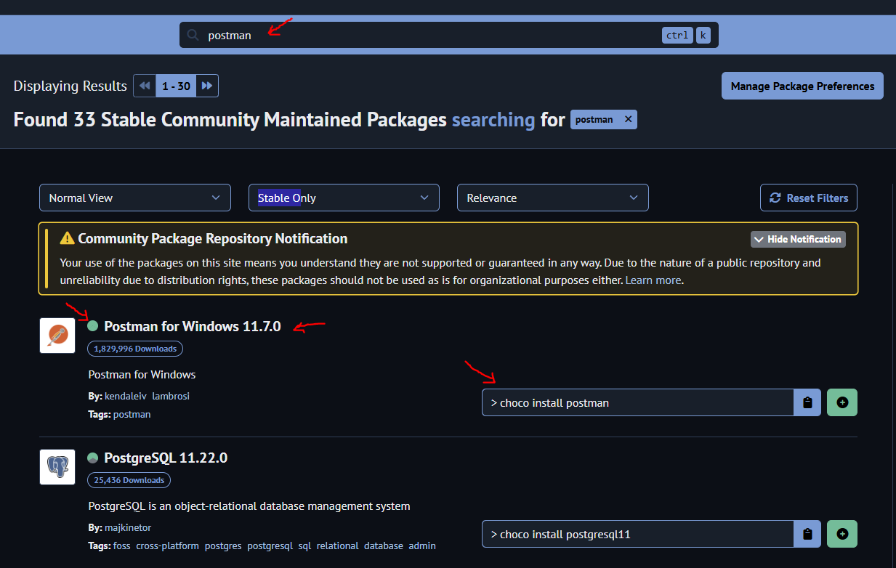Follow the Learn more link
The image size is (896, 568).
tap(653, 280)
